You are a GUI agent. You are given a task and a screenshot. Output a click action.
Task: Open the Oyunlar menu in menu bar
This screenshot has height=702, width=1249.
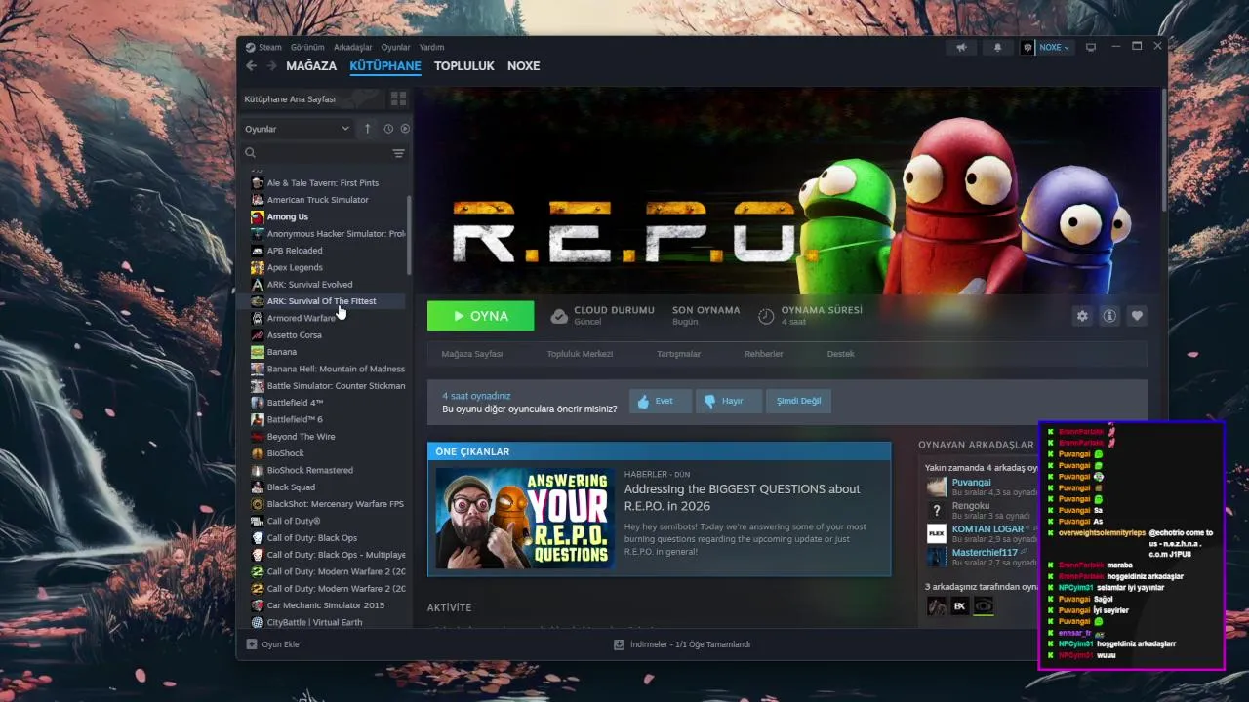(395, 47)
